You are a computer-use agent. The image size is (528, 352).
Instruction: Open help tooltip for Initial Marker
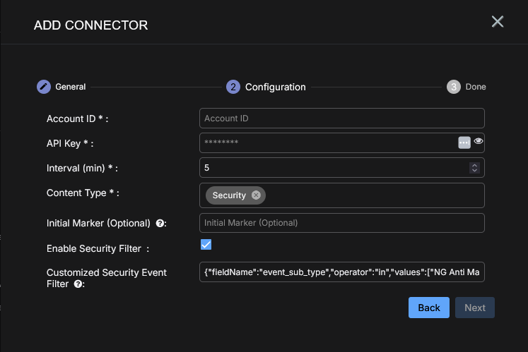160,224
